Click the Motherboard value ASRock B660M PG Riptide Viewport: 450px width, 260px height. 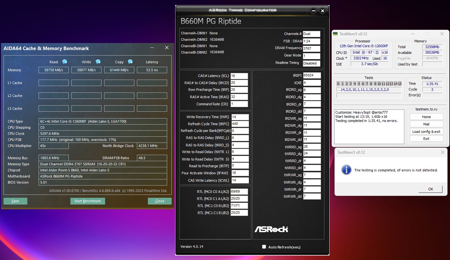click(x=103, y=176)
